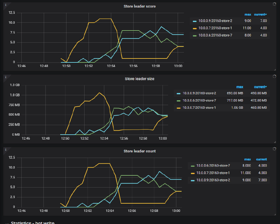Open info icon on Store leader count panel
The width and height of the screenshot is (280, 224).
6,149
